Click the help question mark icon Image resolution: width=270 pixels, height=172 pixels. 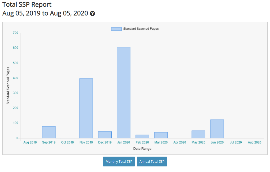[92, 14]
